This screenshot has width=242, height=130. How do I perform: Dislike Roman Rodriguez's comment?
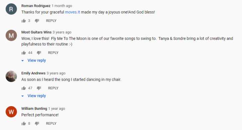point(37,21)
